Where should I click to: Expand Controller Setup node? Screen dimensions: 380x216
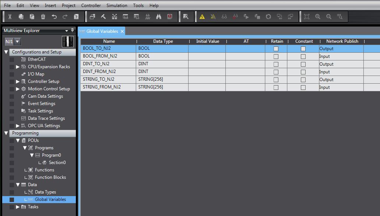tap(18, 81)
